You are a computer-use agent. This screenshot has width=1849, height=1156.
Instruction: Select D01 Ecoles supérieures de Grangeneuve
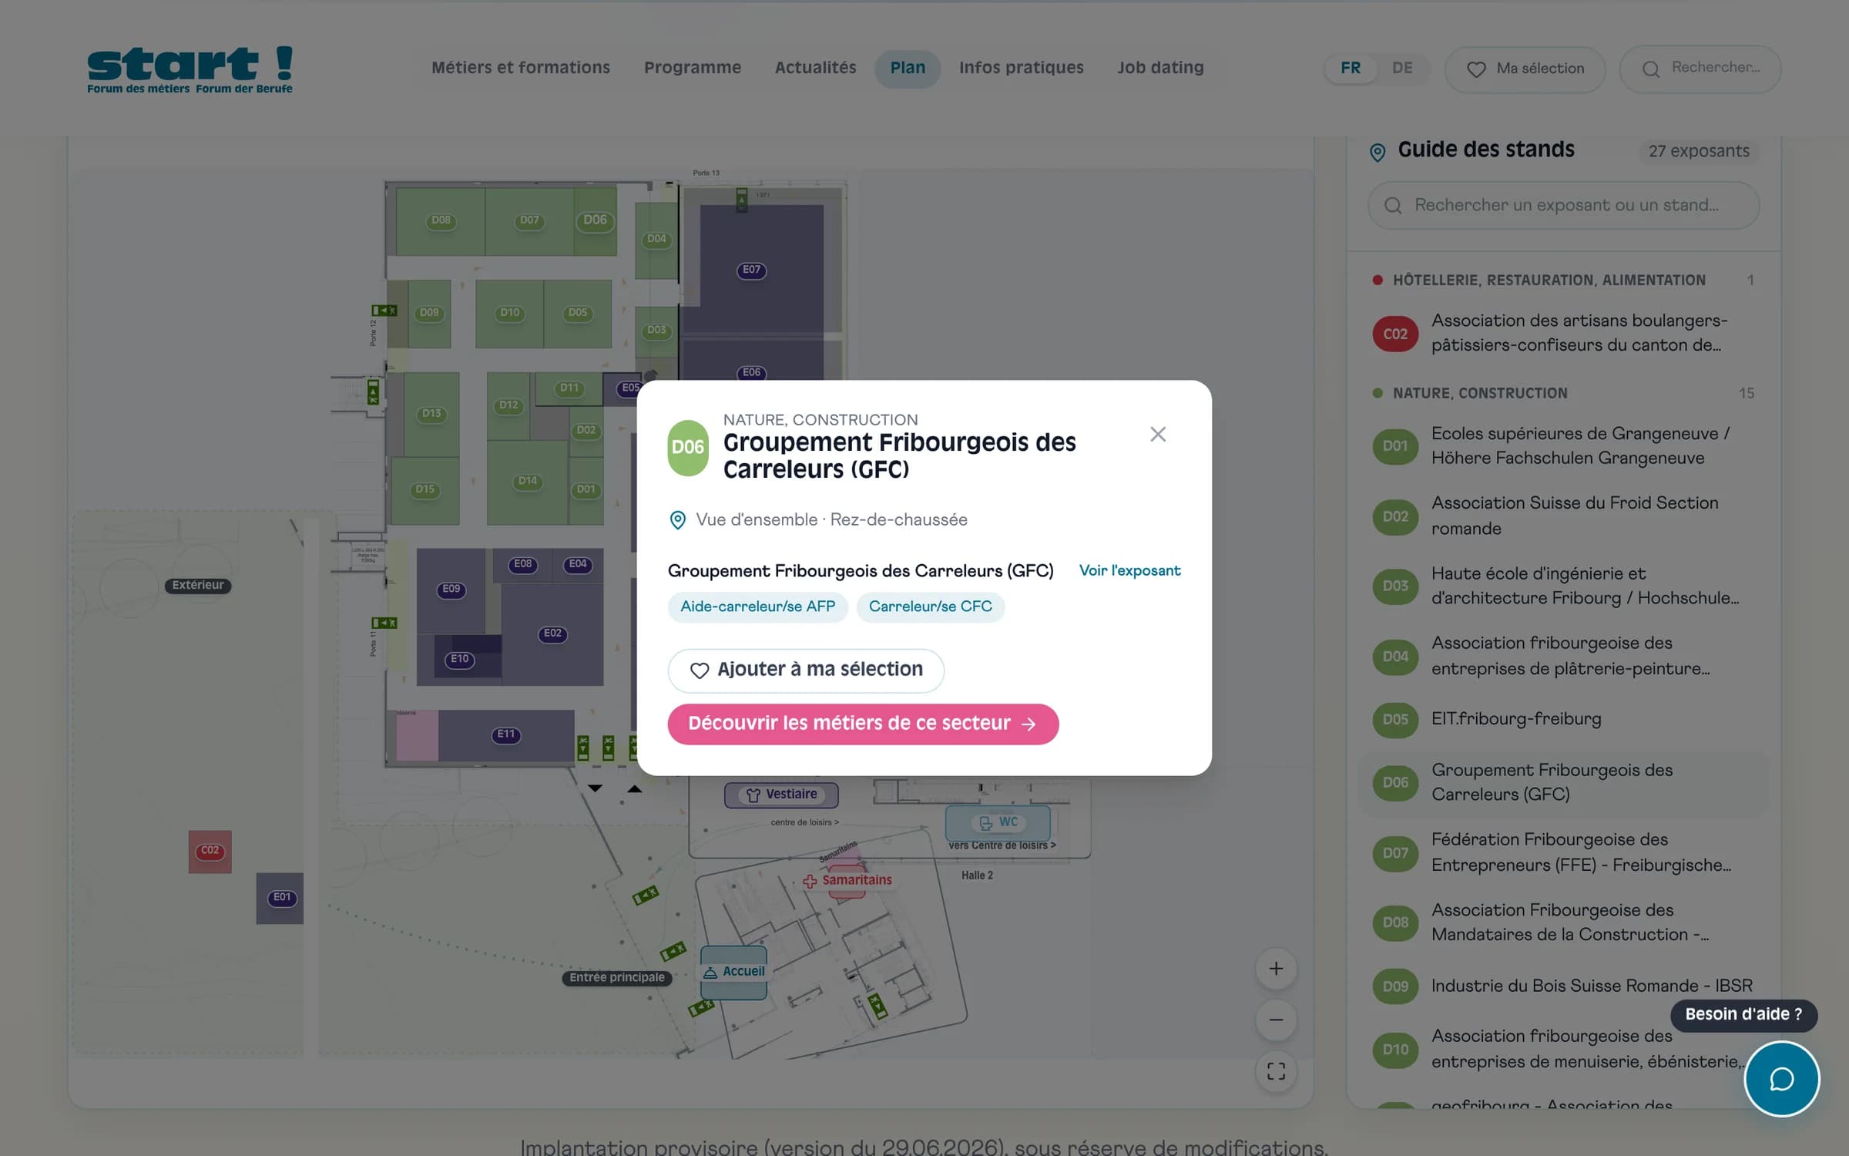point(1563,445)
